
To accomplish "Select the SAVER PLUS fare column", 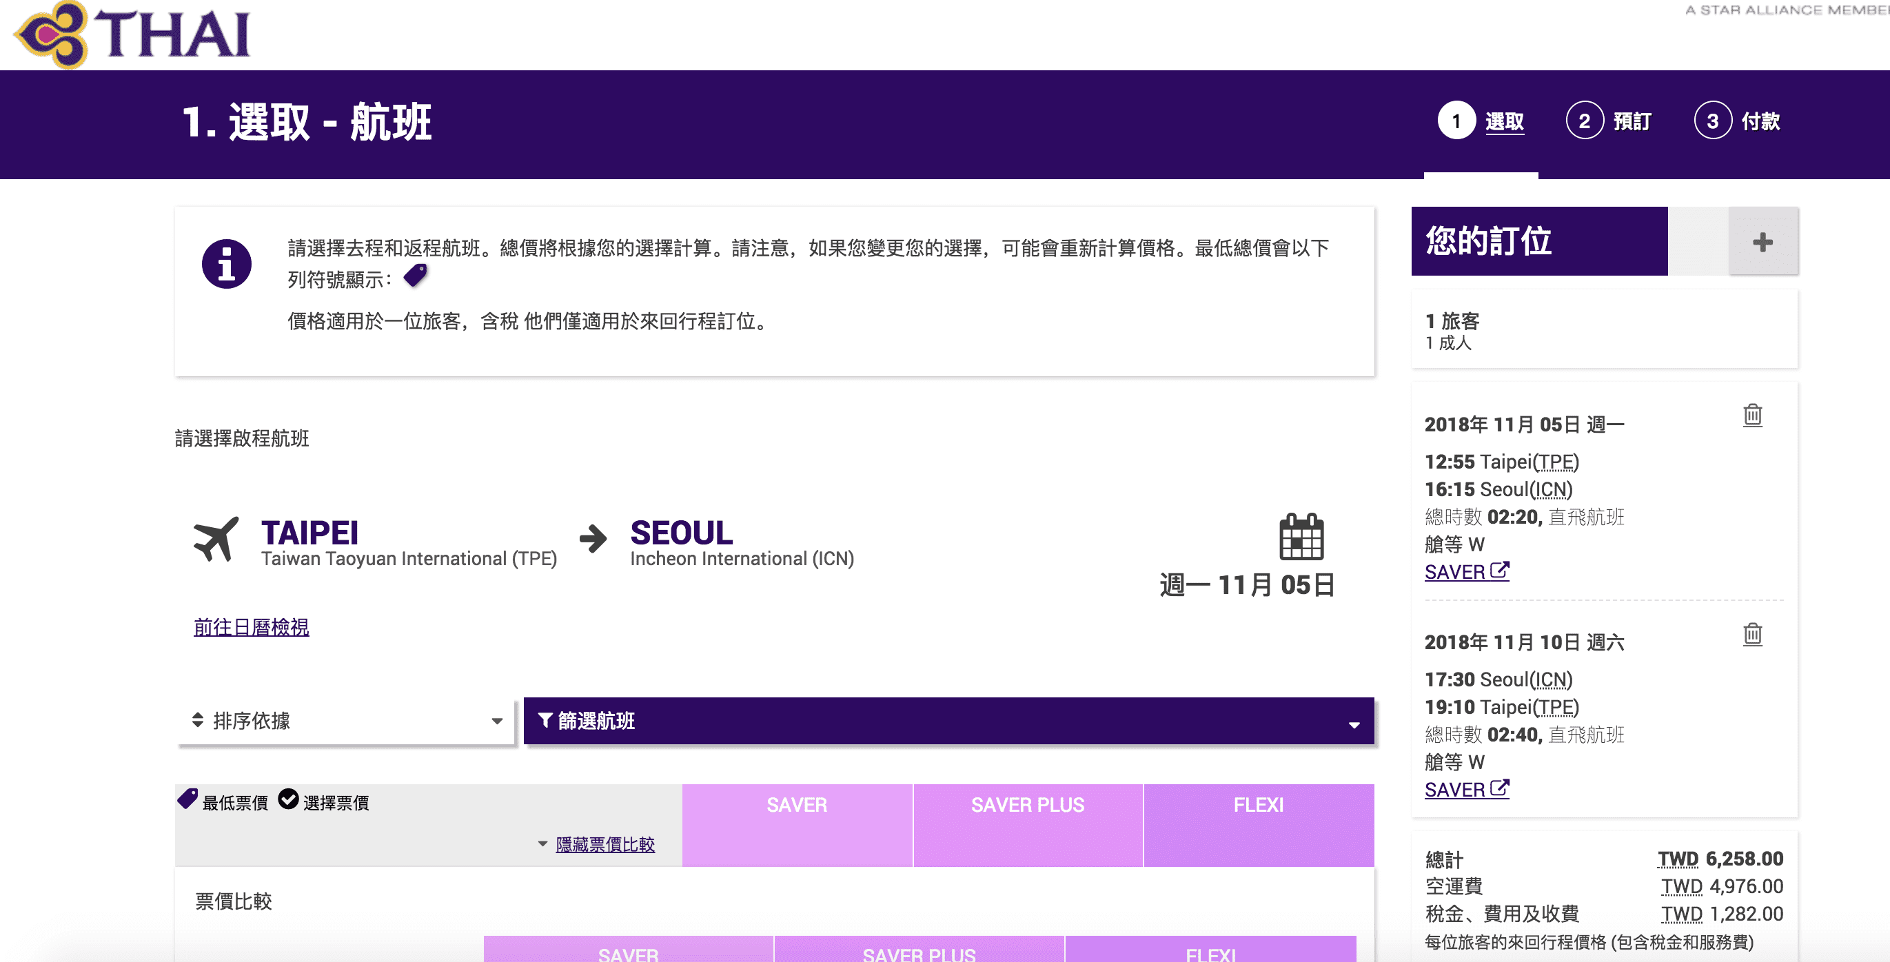I will [1027, 804].
